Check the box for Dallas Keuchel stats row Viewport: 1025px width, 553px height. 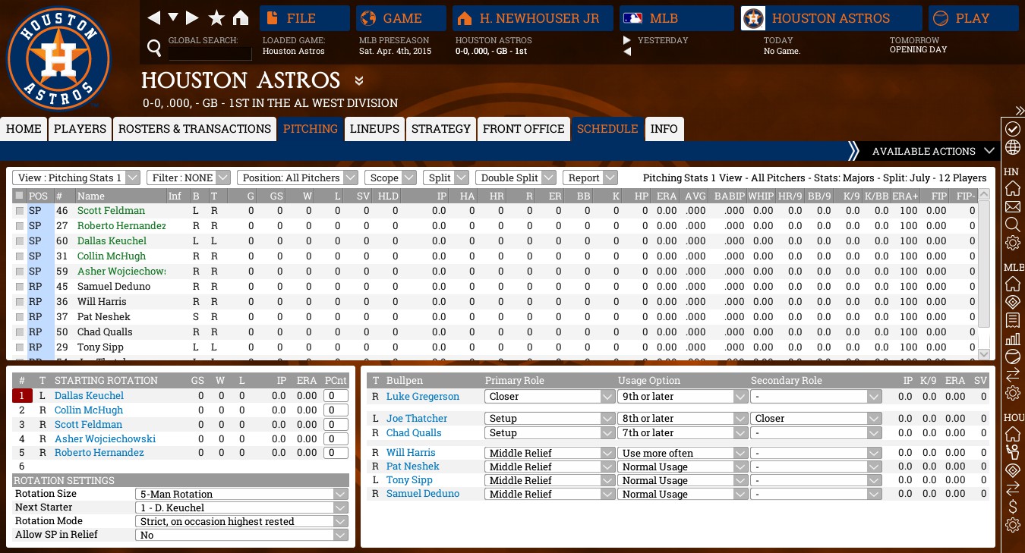click(x=20, y=241)
